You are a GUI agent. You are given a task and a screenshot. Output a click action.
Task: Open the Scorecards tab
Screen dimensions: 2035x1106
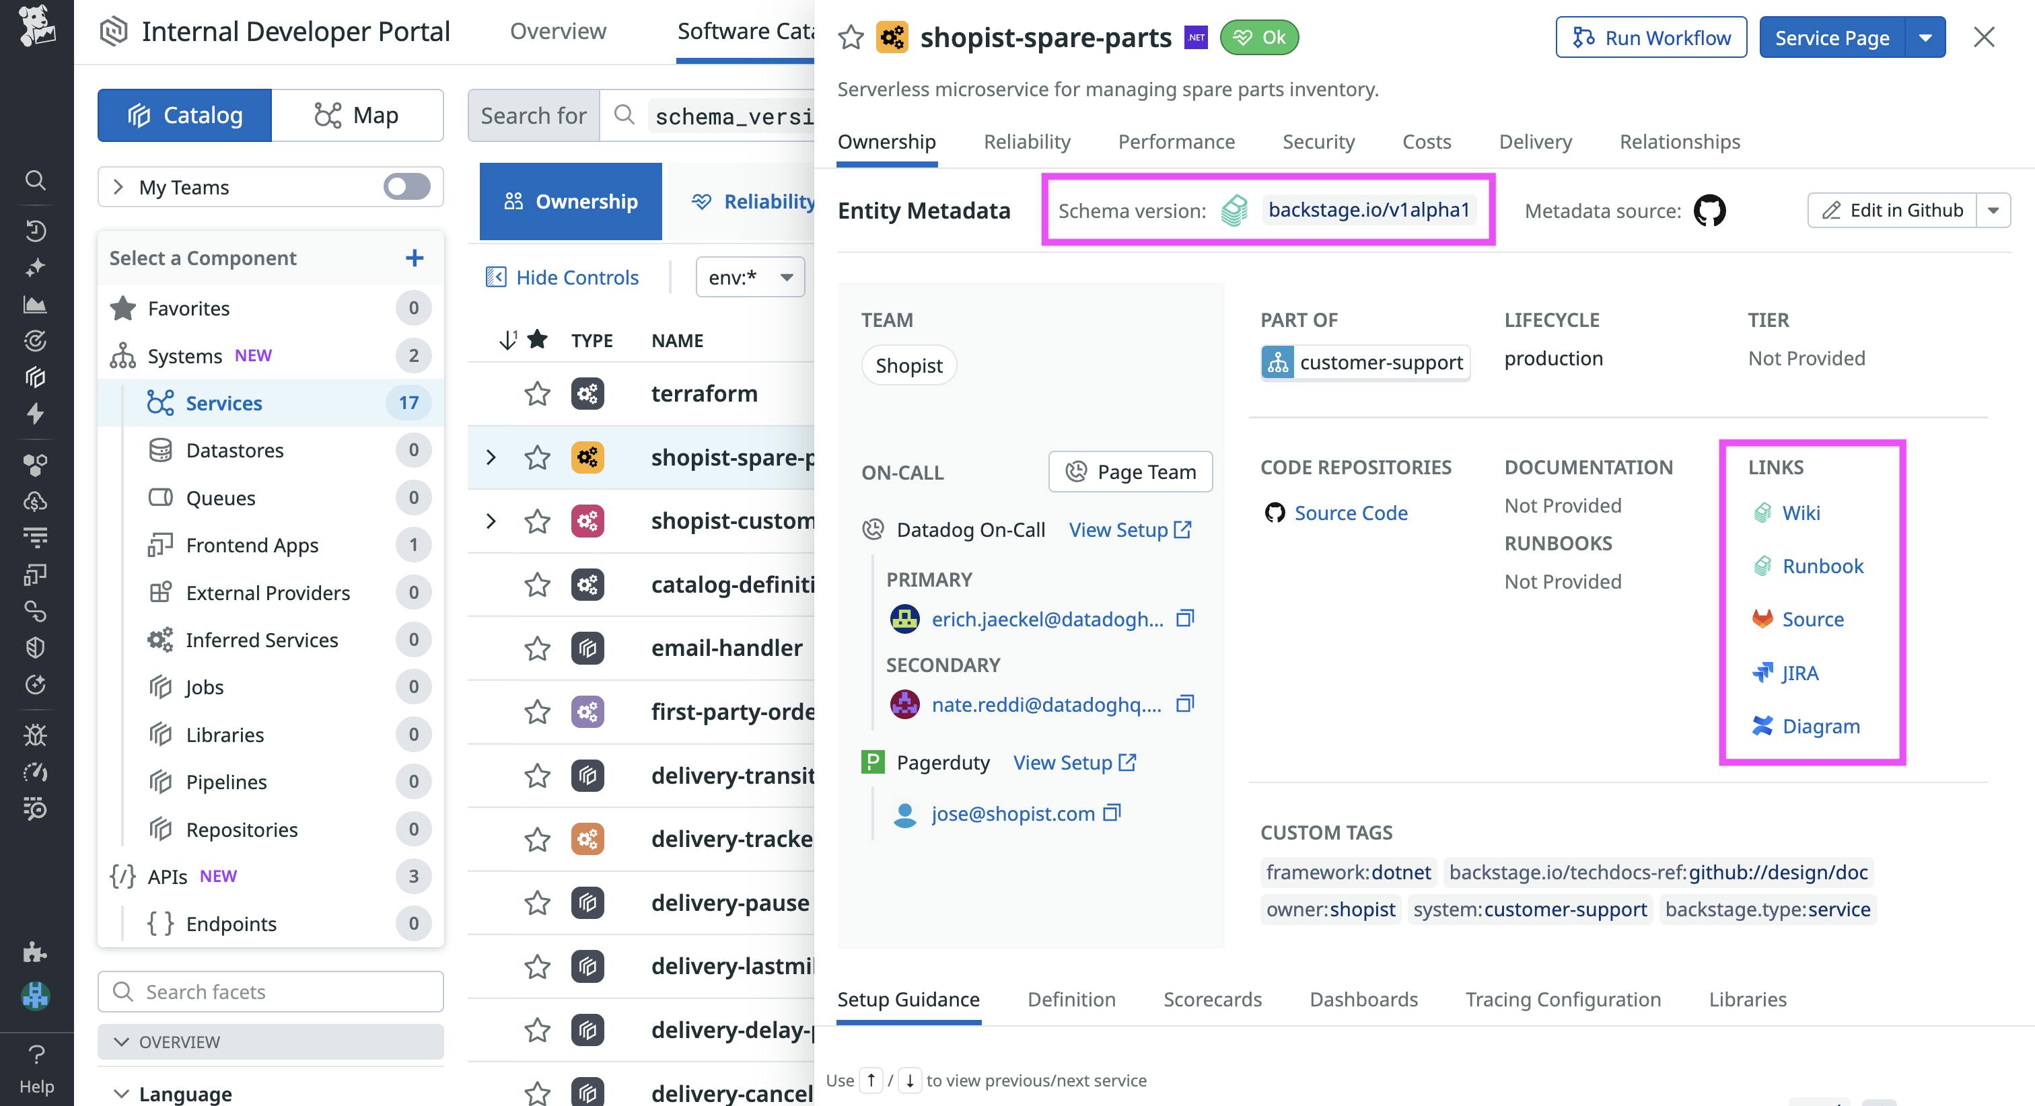[x=1213, y=999]
